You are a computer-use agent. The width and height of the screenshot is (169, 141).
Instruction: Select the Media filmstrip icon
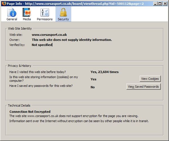pos(27,12)
